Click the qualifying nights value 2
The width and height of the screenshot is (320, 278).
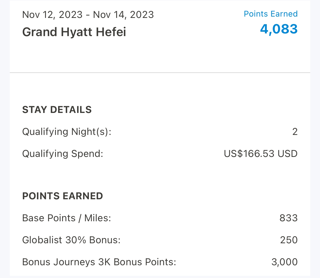(x=295, y=132)
